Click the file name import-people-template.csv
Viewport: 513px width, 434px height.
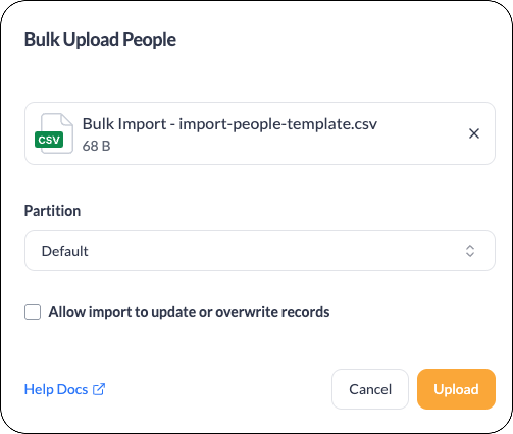278,124
